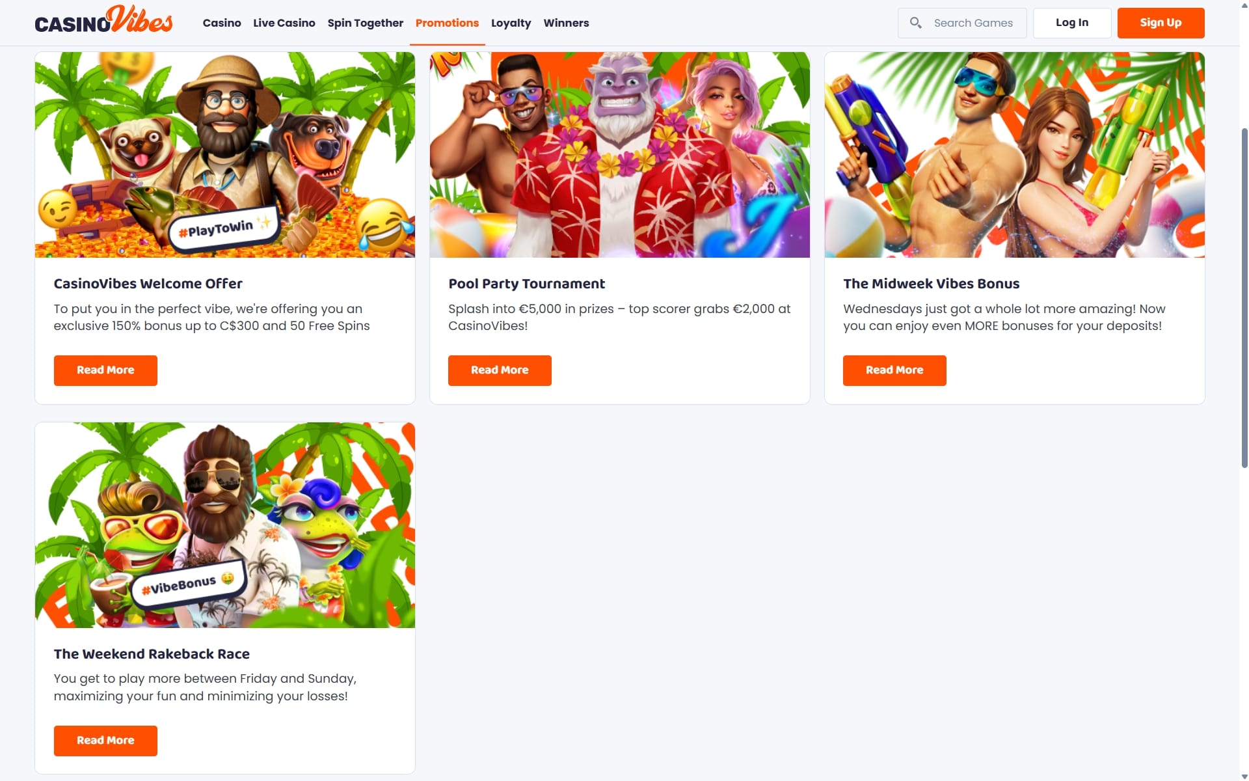1249x781 pixels.
Task: Read More about CasinoVibes Welcome Offer
Action: tap(105, 370)
